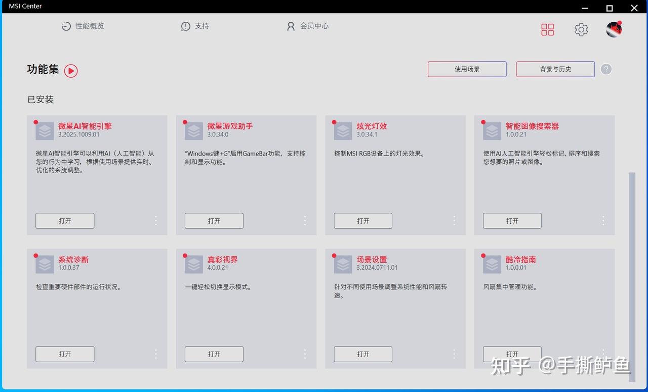648x392 pixels.
Task: Select the 炫光灯效 title text
Action: pos(372,126)
